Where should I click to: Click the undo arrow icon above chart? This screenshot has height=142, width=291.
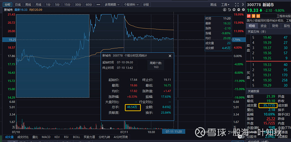point(230,10)
